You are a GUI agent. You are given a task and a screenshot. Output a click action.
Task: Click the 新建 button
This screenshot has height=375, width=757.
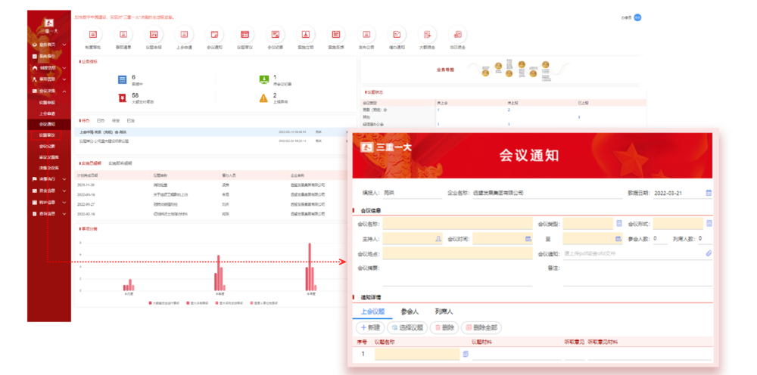369,327
